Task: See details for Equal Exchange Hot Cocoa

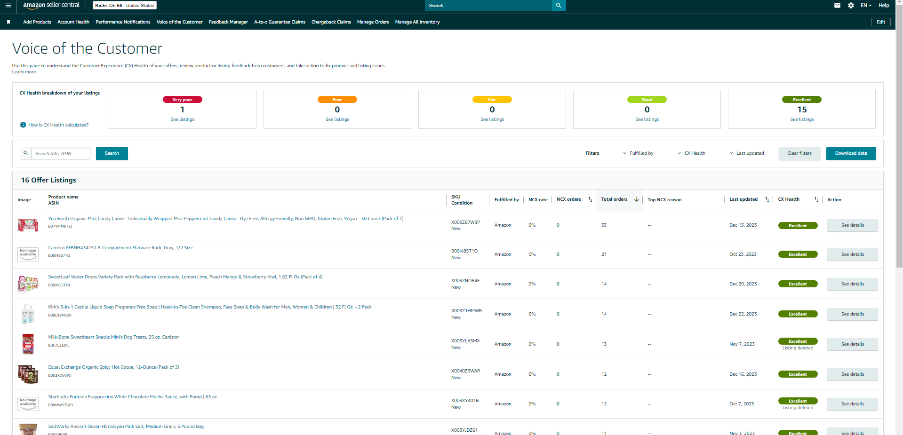Action: tap(852, 374)
